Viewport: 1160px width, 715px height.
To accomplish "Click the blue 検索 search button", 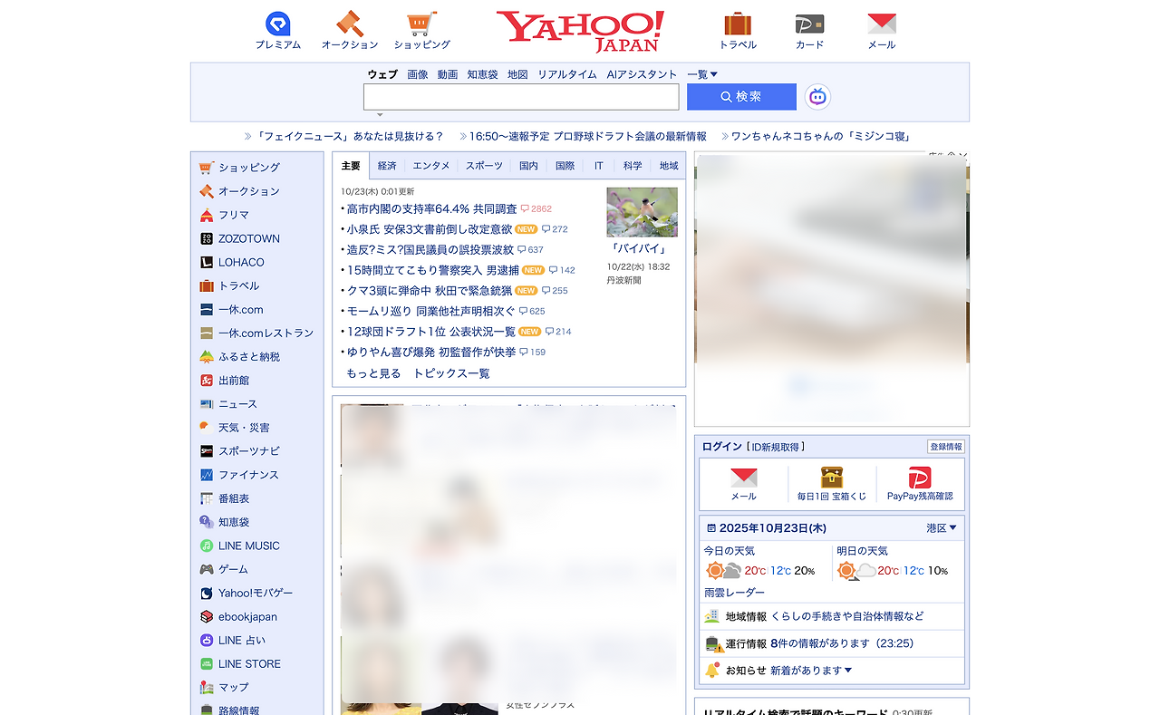I will point(741,97).
